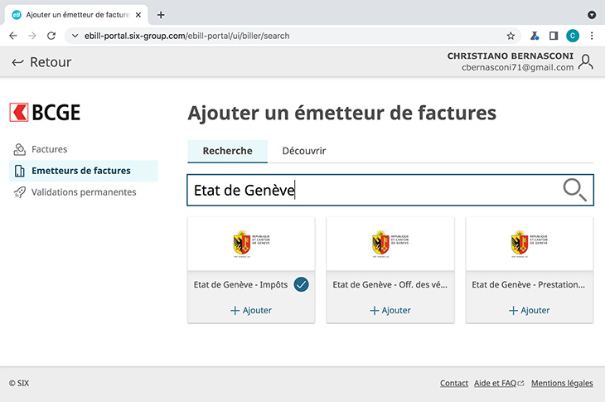Go back with browser back arrow

click(x=13, y=36)
